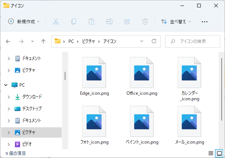The image size is (225, 158).
Task: Expand the upper ドキュメント tree item
Action: tap(9, 58)
